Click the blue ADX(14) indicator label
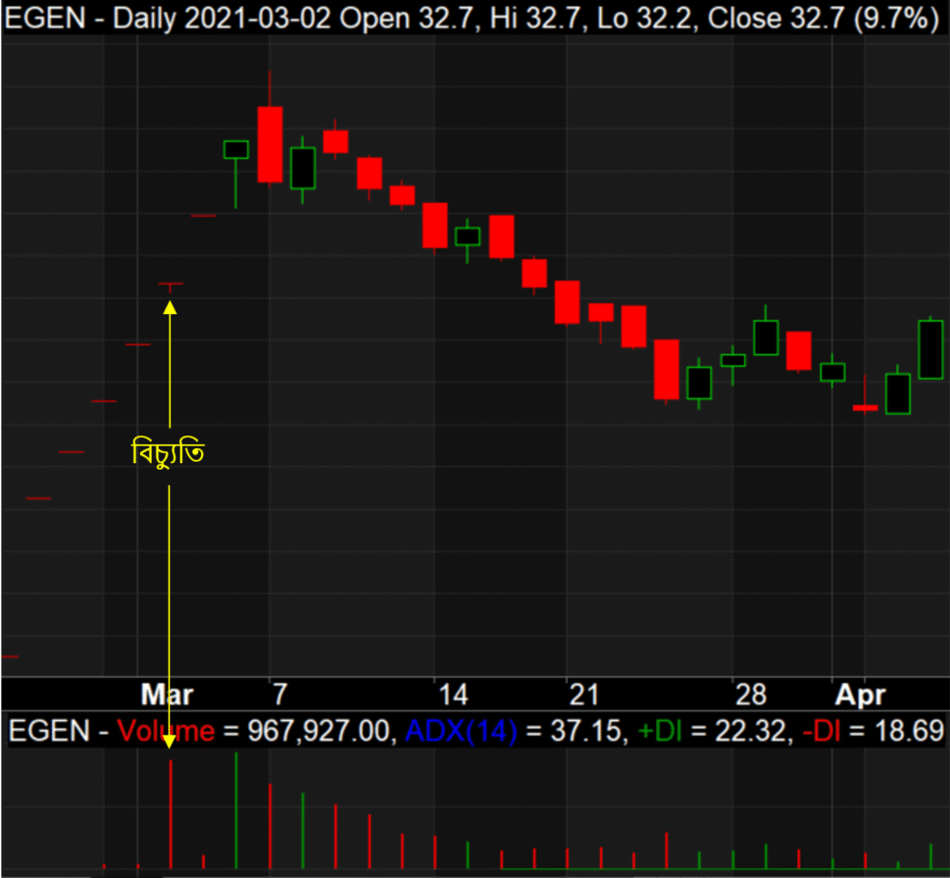Image resolution: width=950 pixels, height=878 pixels. click(x=460, y=731)
